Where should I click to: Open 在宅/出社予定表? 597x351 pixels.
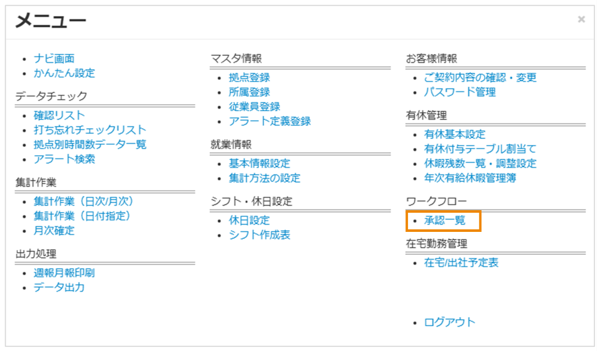pos(460,262)
